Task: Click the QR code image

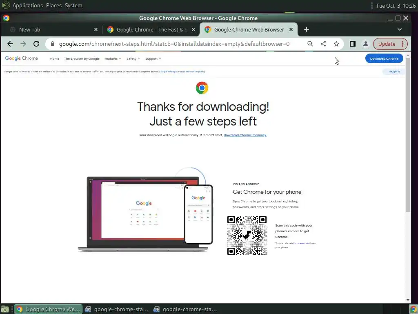Action: (x=247, y=235)
